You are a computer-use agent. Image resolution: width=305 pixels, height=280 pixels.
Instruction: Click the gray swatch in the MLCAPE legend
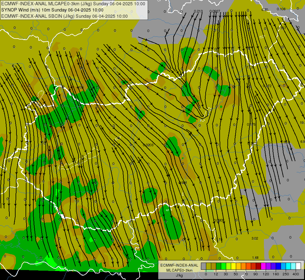(x=204, y=266)
